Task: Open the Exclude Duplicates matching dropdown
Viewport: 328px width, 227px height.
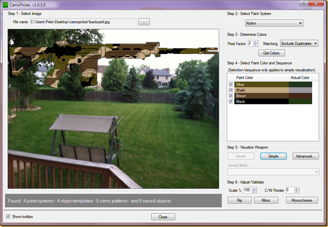Action: 299,43
